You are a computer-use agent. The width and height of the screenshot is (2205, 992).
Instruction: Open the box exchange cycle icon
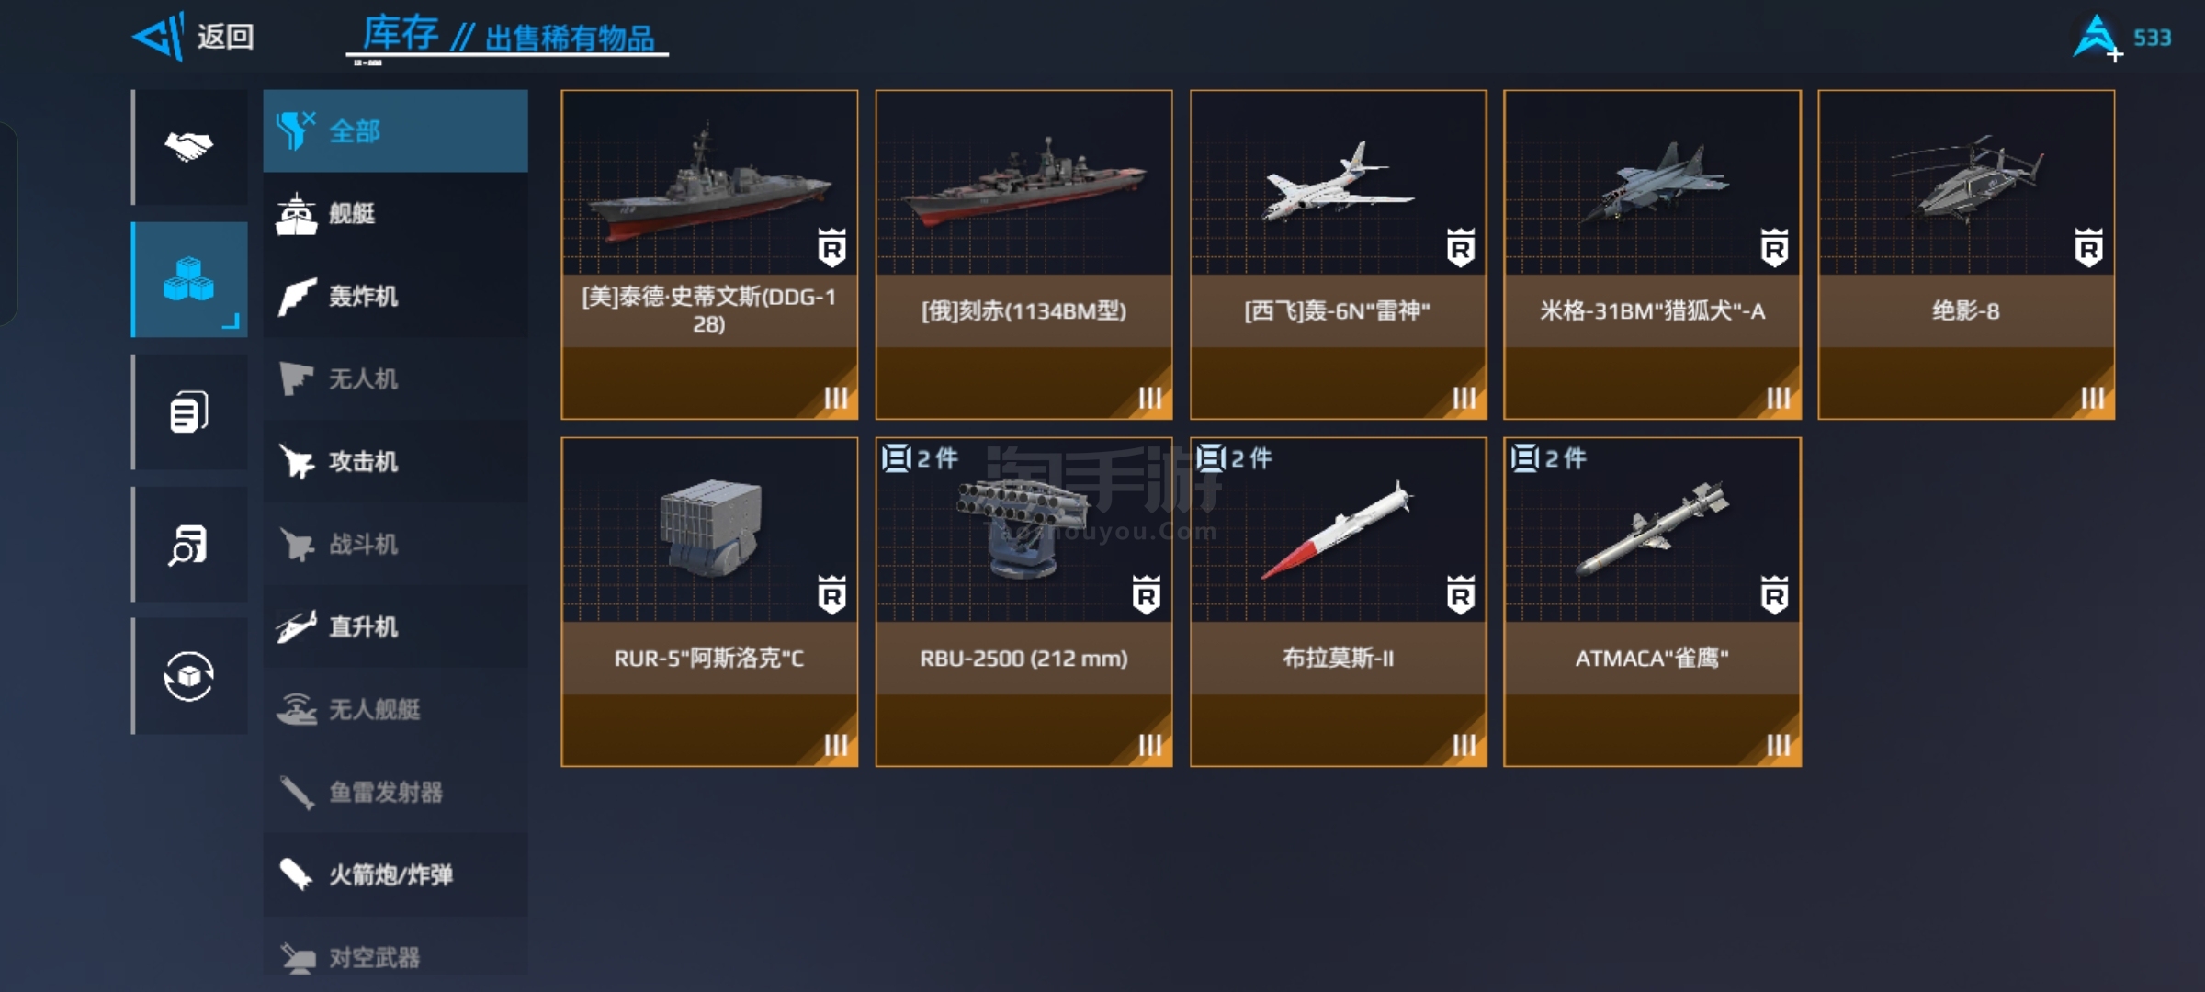189,676
